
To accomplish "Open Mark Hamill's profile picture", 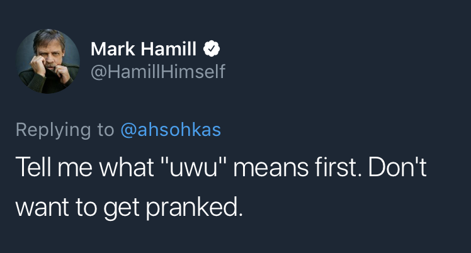I will [x=48, y=61].
